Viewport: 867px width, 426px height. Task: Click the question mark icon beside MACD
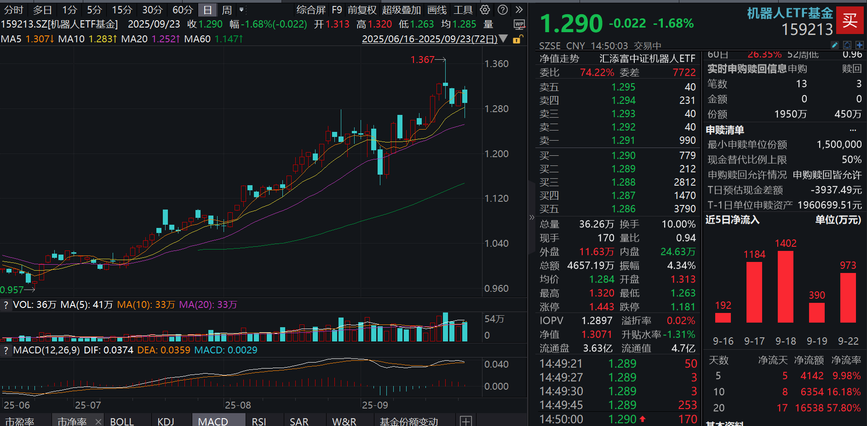tap(6, 350)
